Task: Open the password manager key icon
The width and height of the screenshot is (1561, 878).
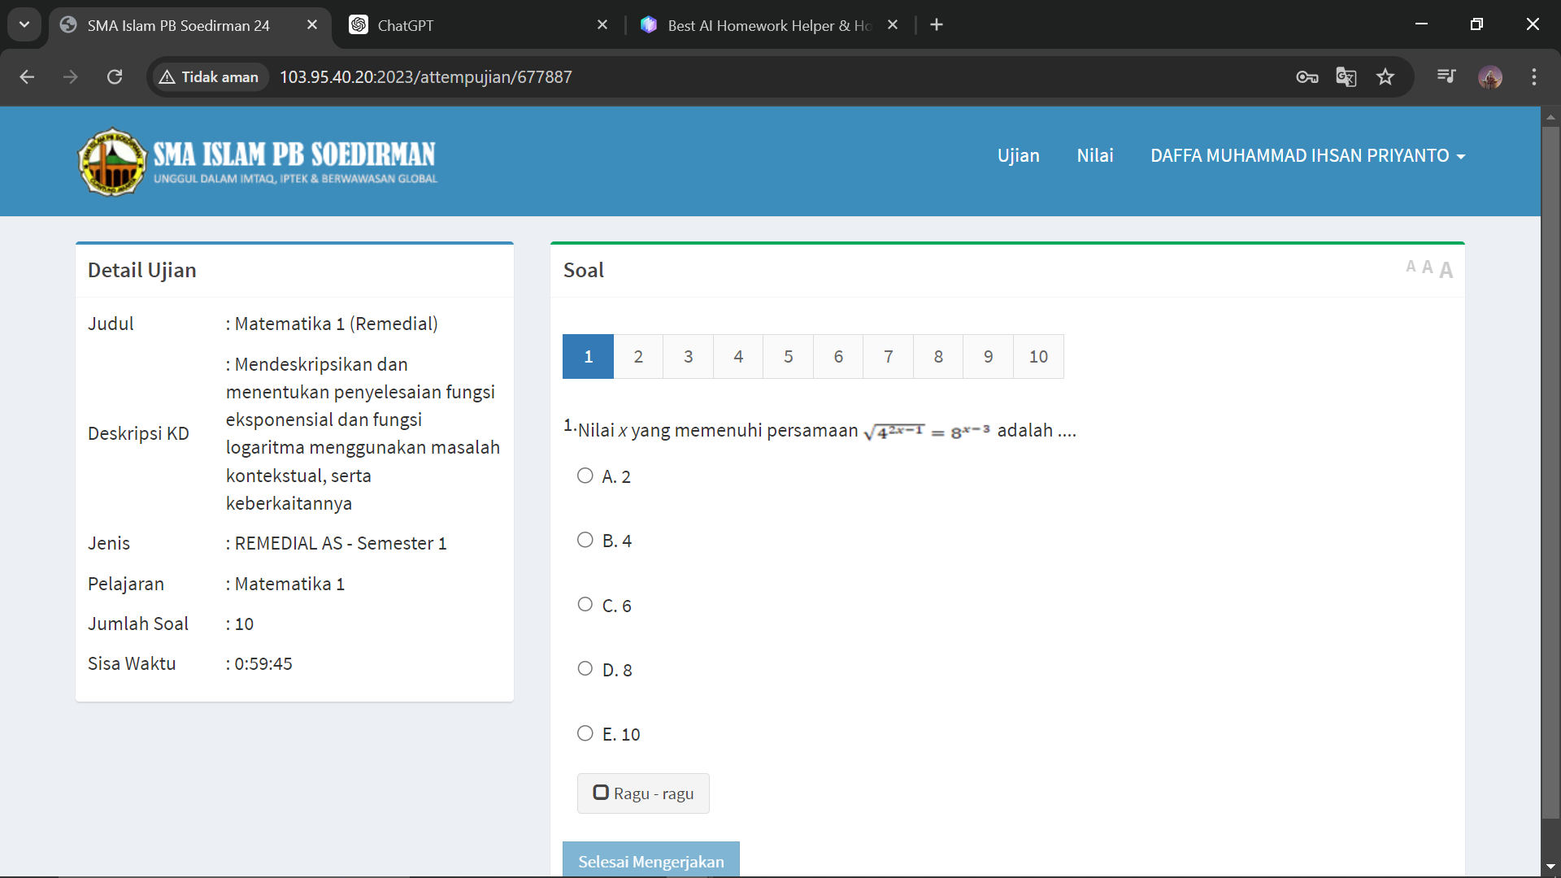Action: click(x=1307, y=77)
